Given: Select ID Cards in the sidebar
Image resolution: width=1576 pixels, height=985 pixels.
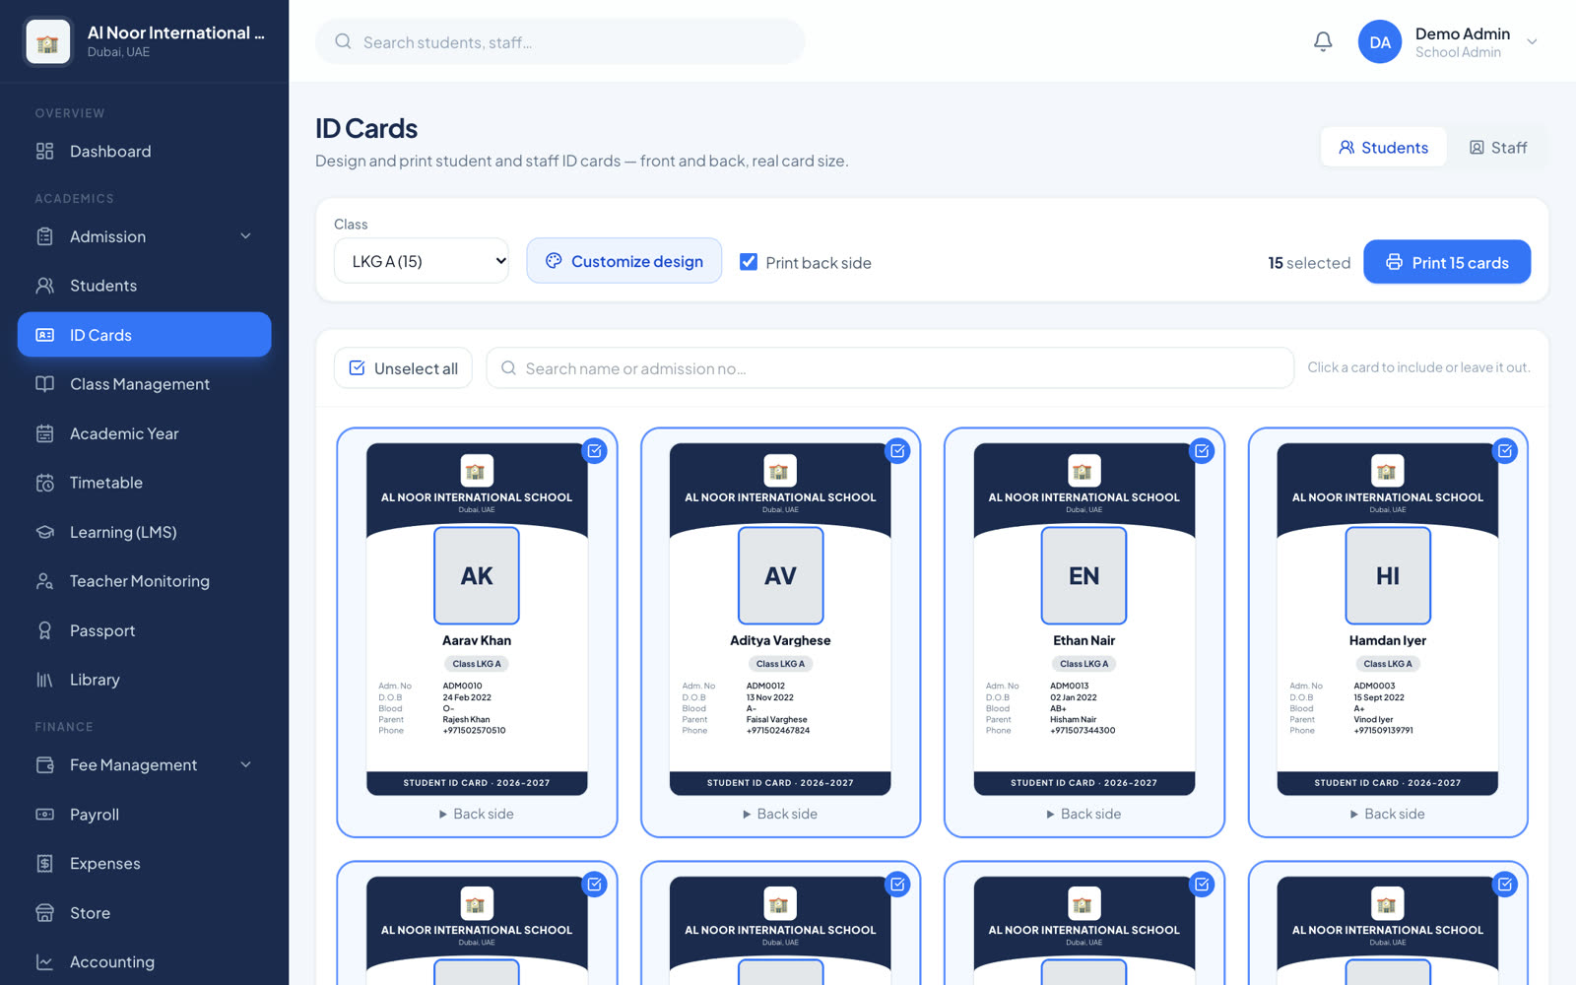Looking at the screenshot, I should 145,335.
